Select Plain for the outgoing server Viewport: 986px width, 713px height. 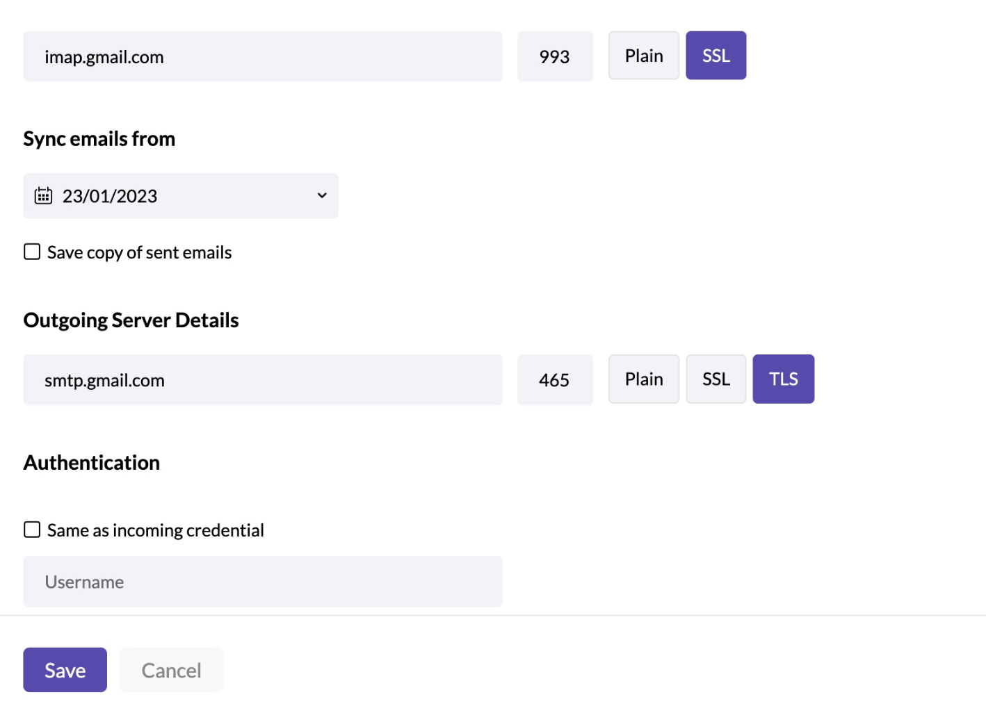pos(643,379)
